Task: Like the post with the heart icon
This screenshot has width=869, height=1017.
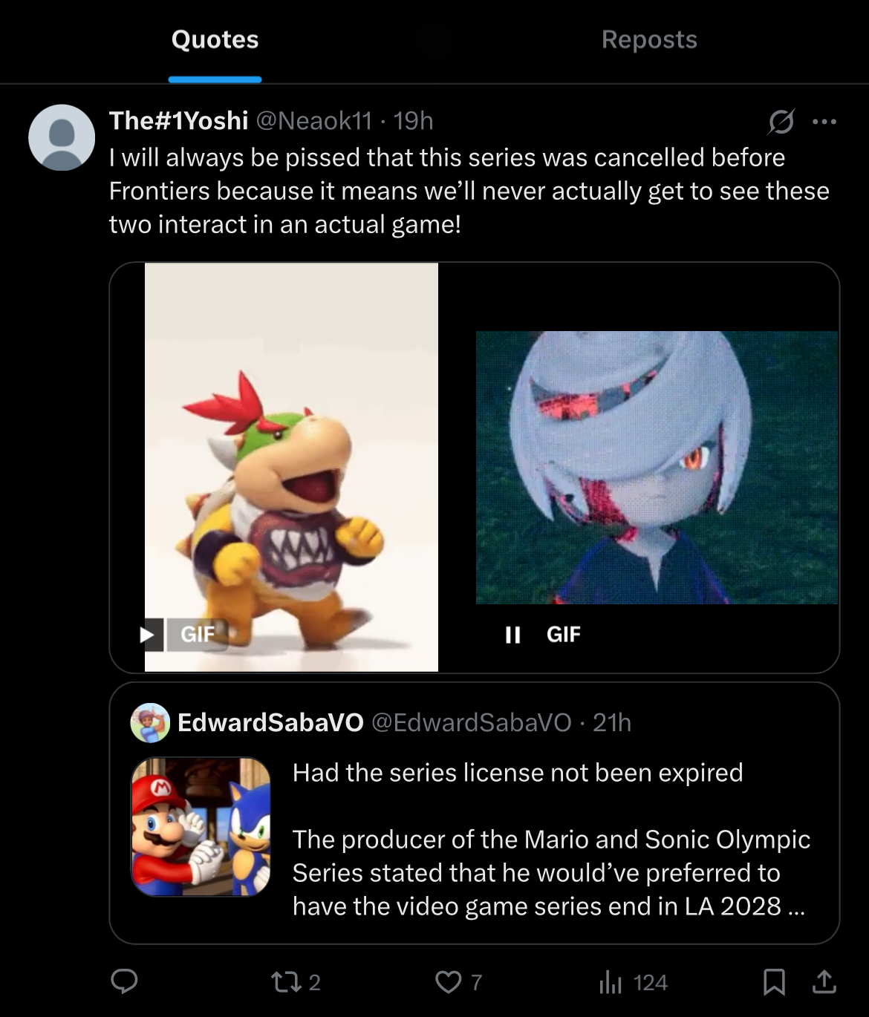Action: click(448, 982)
